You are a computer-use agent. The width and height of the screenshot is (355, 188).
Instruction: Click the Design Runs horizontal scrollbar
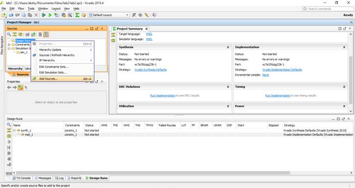pos(153,173)
